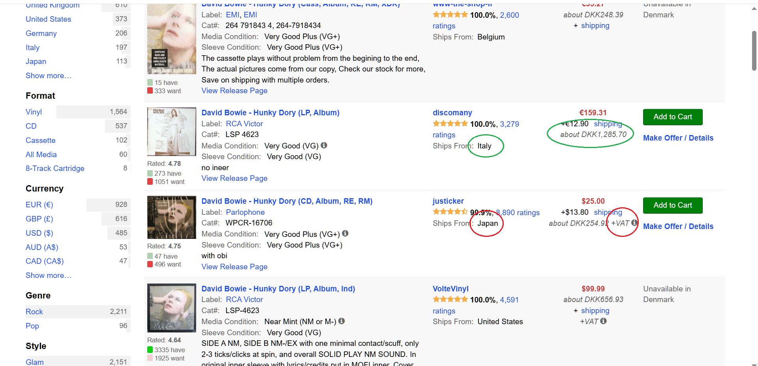Open shipping details under about DKK248.39
Viewport: 758px width, 366px height.
(x=595, y=25)
